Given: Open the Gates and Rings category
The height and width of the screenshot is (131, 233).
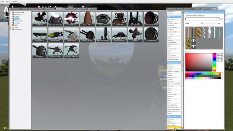Looking at the screenshot, I should click(19, 12).
